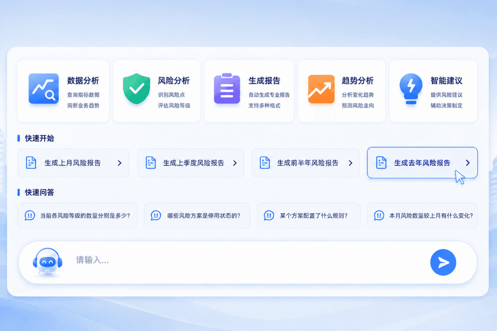Click 提供风险建议 description text

pyautogui.click(x=447, y=95)
